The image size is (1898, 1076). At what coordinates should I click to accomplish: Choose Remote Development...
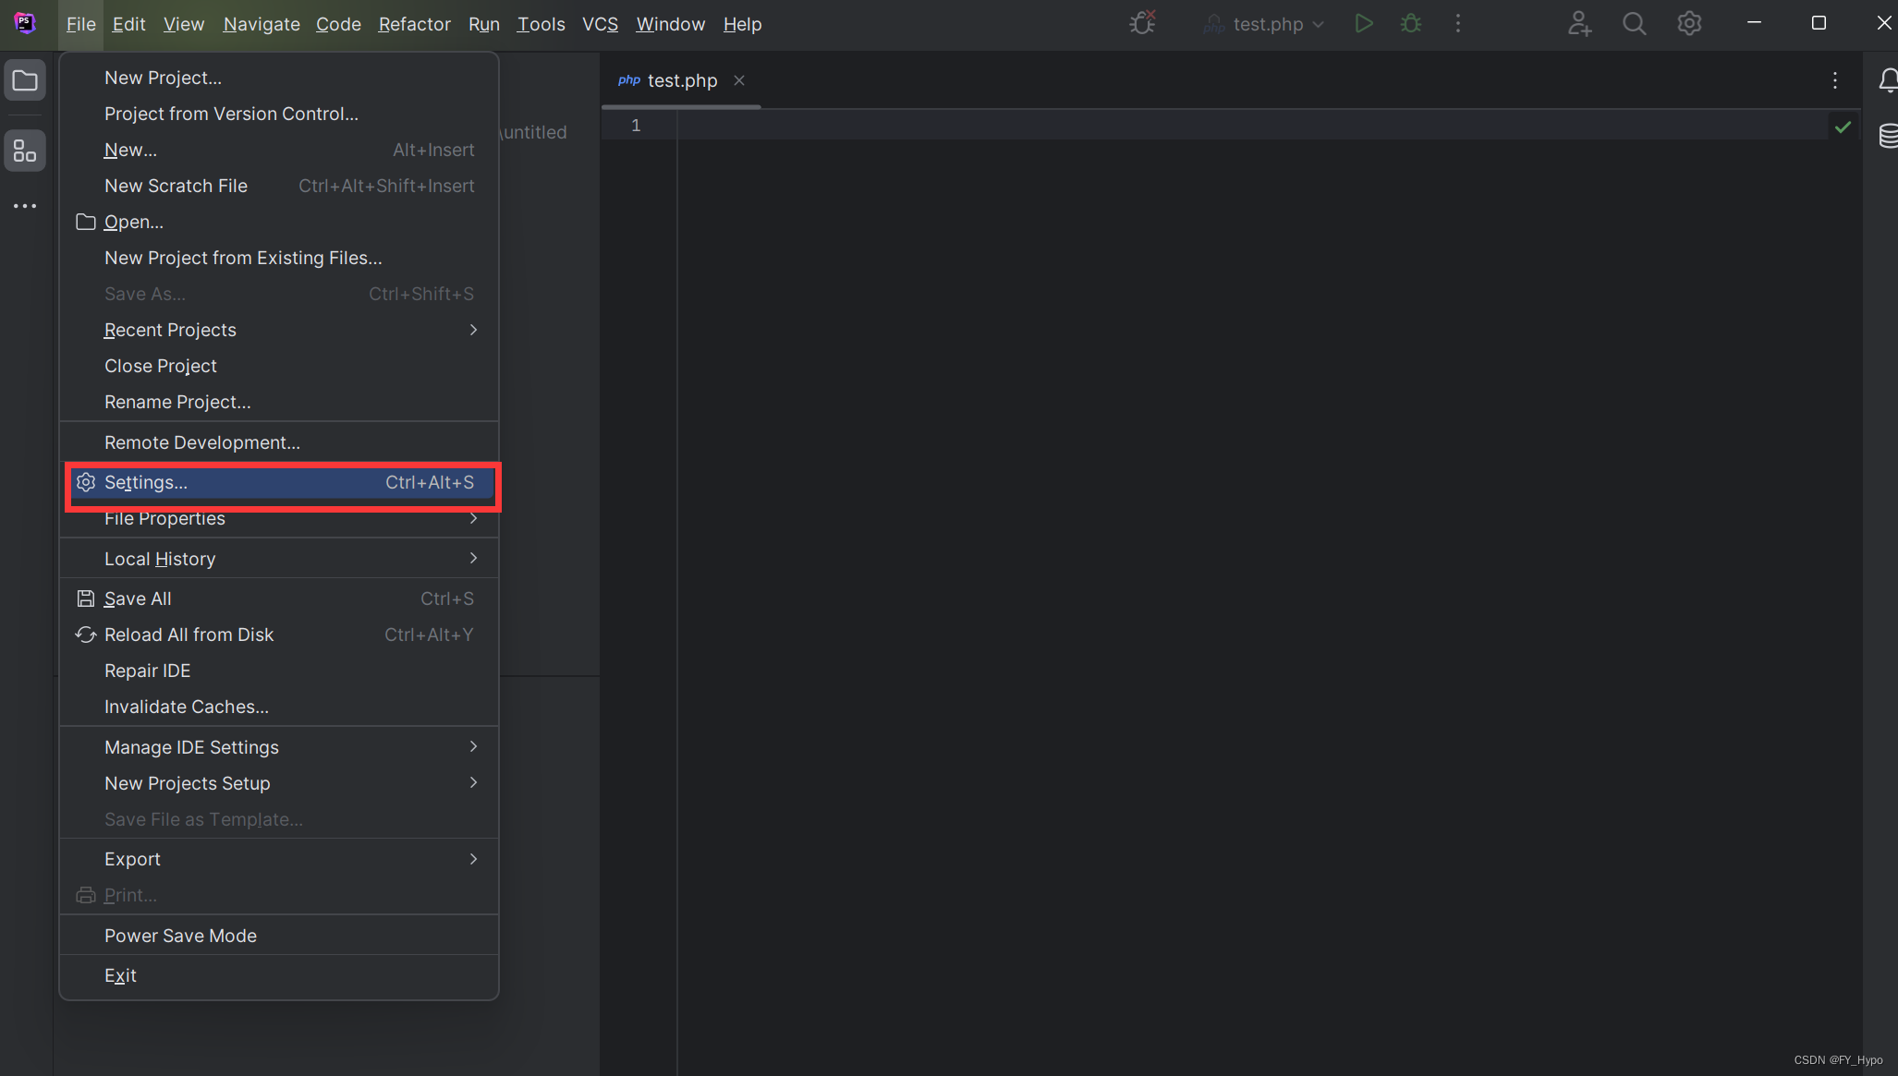pyautogui.click(x=278, y=442)
